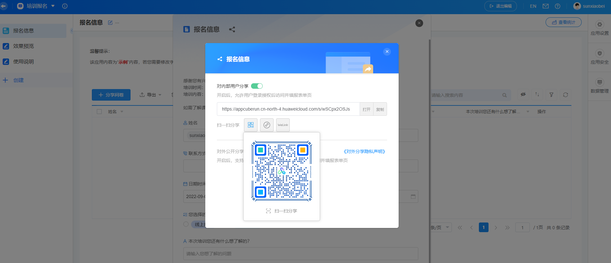611x263 pixels.
Task: Click the magnifier search icon
Action: pyautogui.click(x=504, y=95)
